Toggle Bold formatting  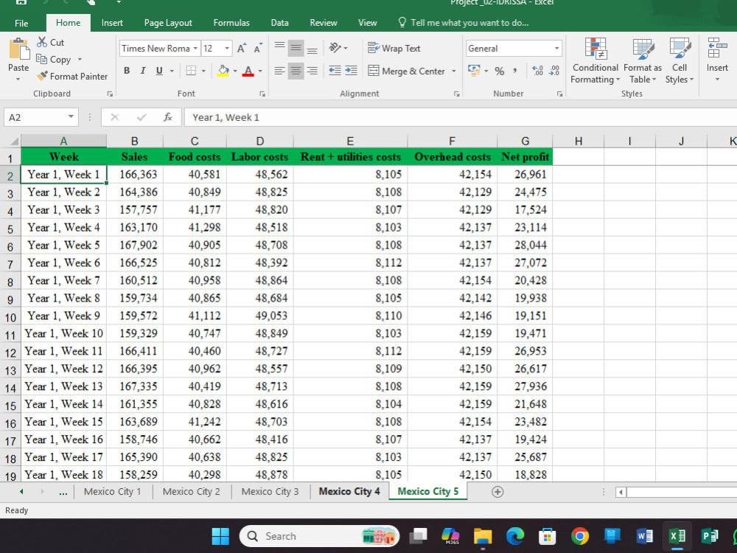click(x=127, y=71)
